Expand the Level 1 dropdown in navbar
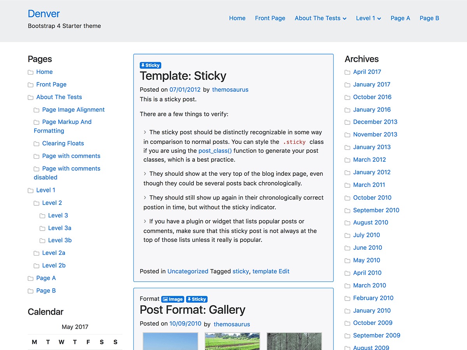The width and height of the screenshot is (467, 350). pyautogui.click(x=369, y=18)
